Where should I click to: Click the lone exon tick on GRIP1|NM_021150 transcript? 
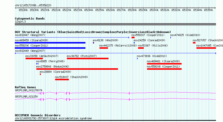pyautogui.click(x=129, y=99)
